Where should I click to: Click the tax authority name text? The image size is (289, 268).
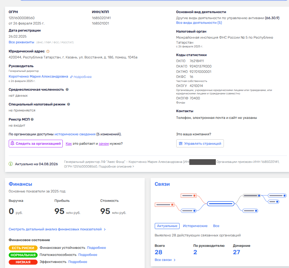225,40
